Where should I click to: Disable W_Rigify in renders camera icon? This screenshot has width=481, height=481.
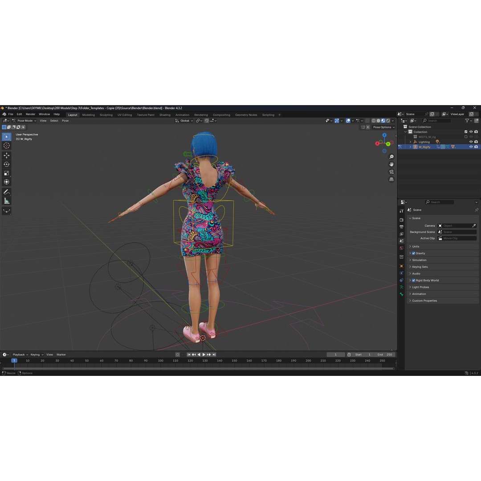(x=476, y=147)
